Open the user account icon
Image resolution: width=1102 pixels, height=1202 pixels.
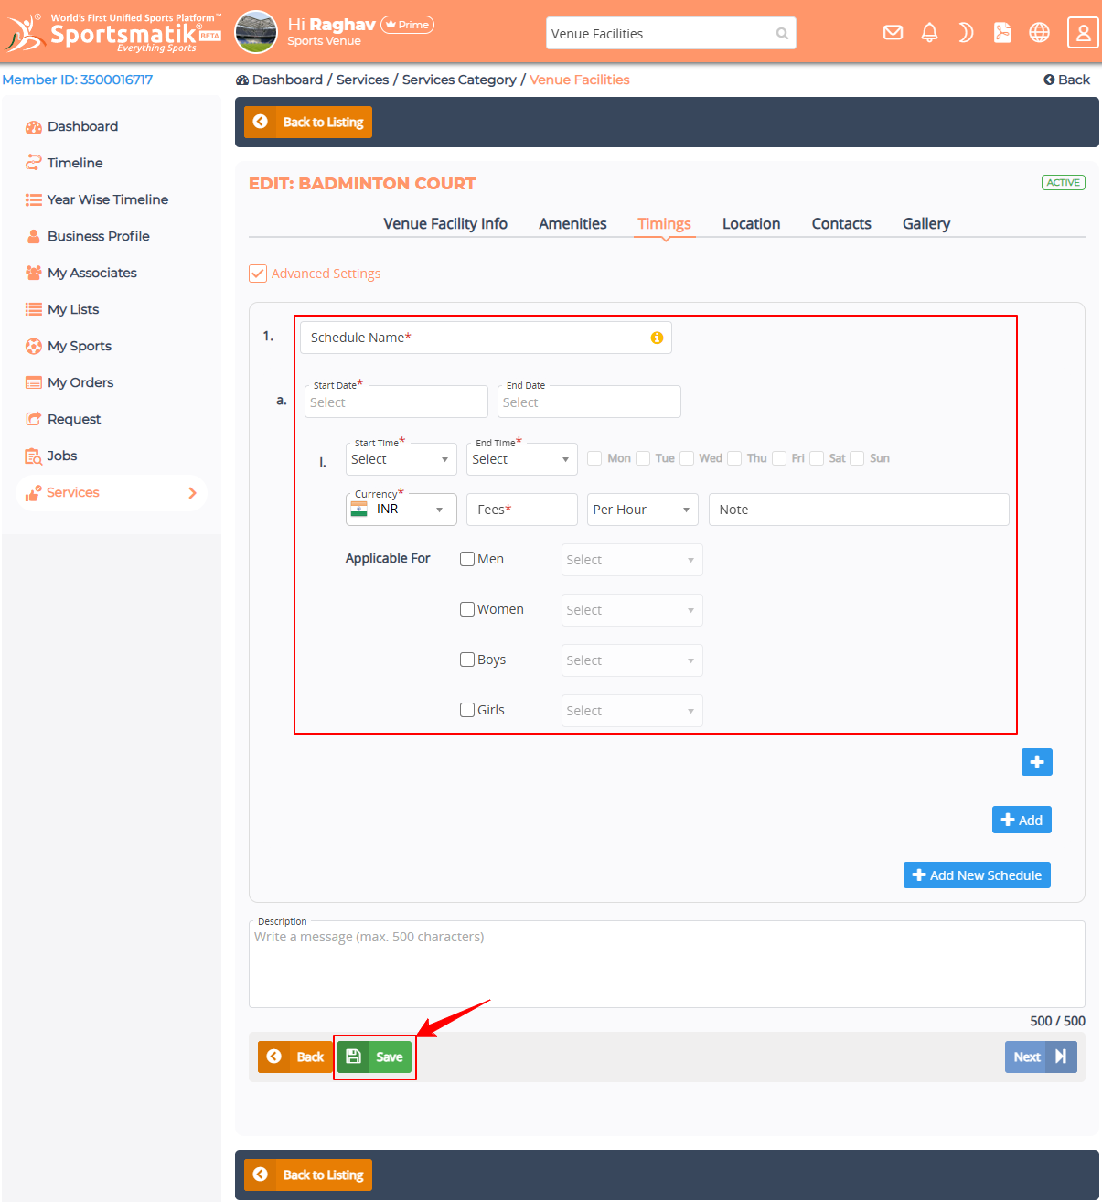tap(1083, 33)
